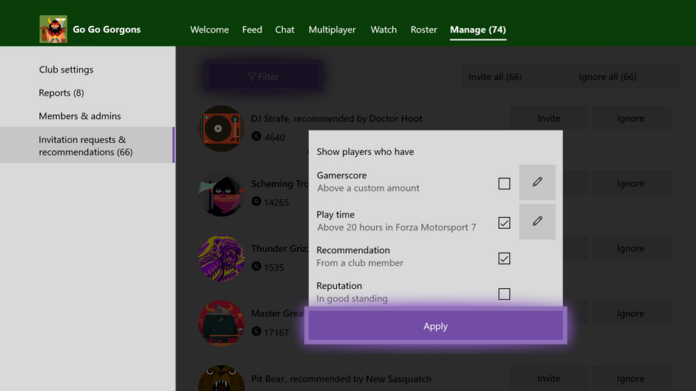Open Thunder Grizzly's bear avatar
696x391 pixels.
coord(221,258)
